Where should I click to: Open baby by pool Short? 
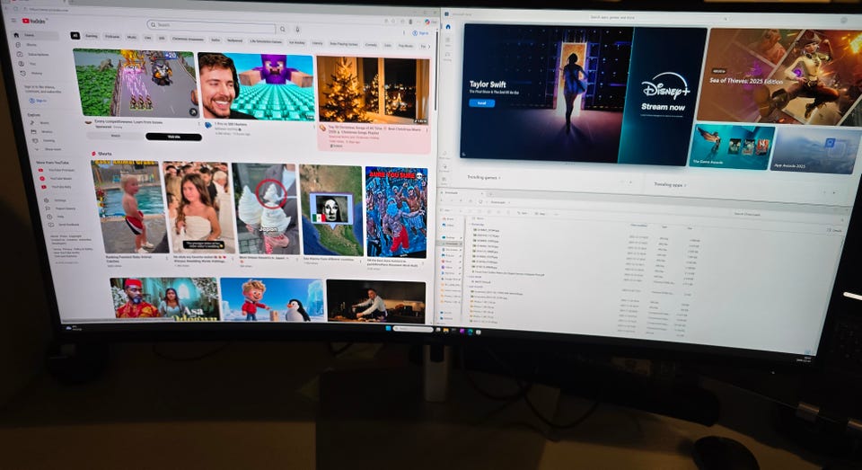129,207
